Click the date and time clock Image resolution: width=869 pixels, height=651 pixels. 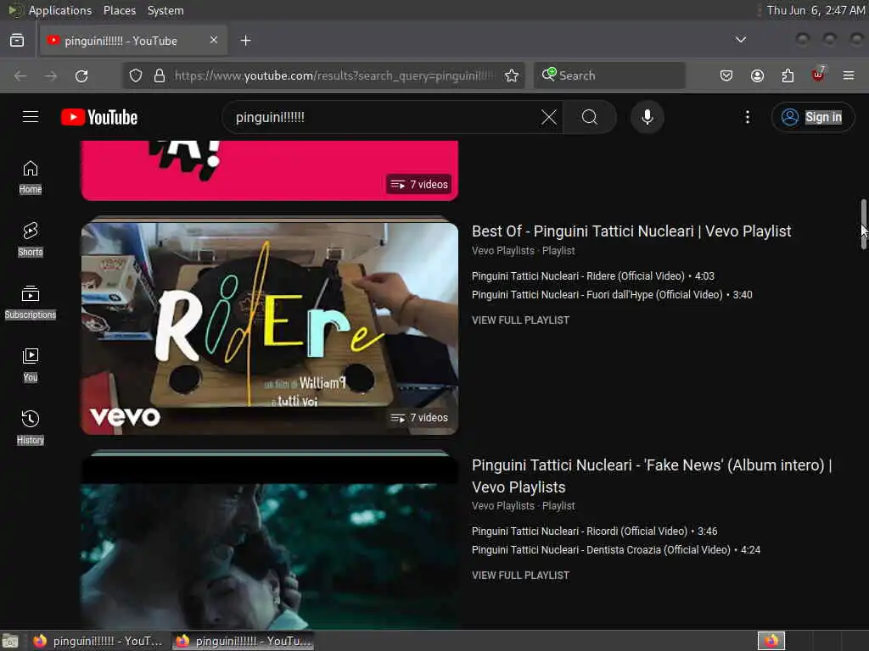pos(816,10)
